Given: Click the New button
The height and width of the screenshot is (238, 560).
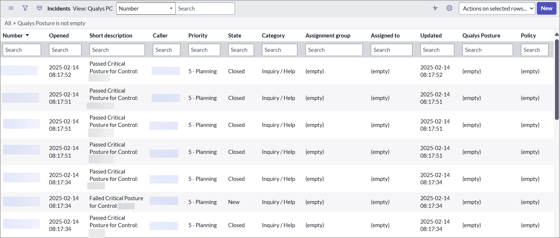Looking at the screenshot, I should coord(546,8).
